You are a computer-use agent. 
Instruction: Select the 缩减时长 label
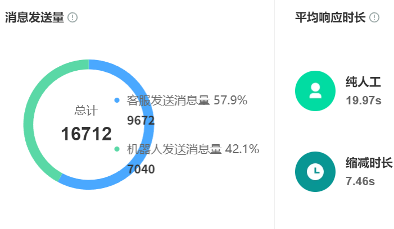click(x=369, y=163)
